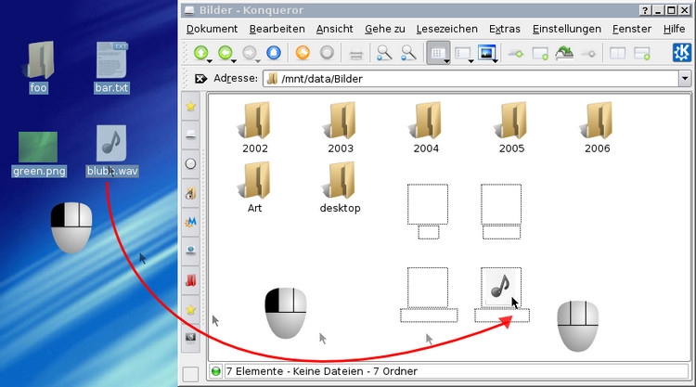Click the green Up directory arrow
The width and height of the screenshot is (696, 387).
200,54
